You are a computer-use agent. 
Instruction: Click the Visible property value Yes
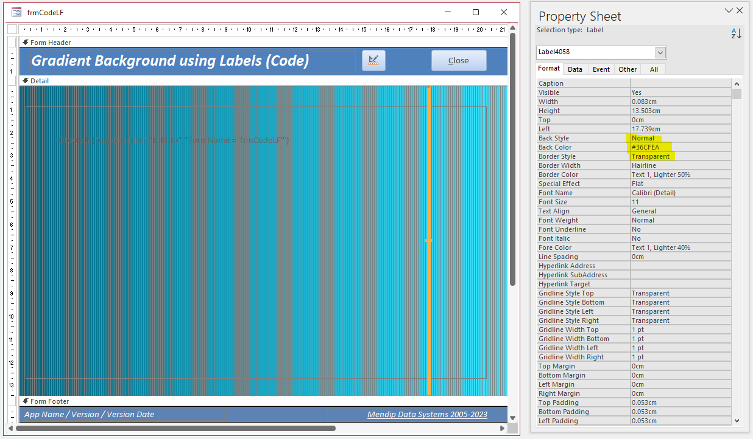point(681,92)
